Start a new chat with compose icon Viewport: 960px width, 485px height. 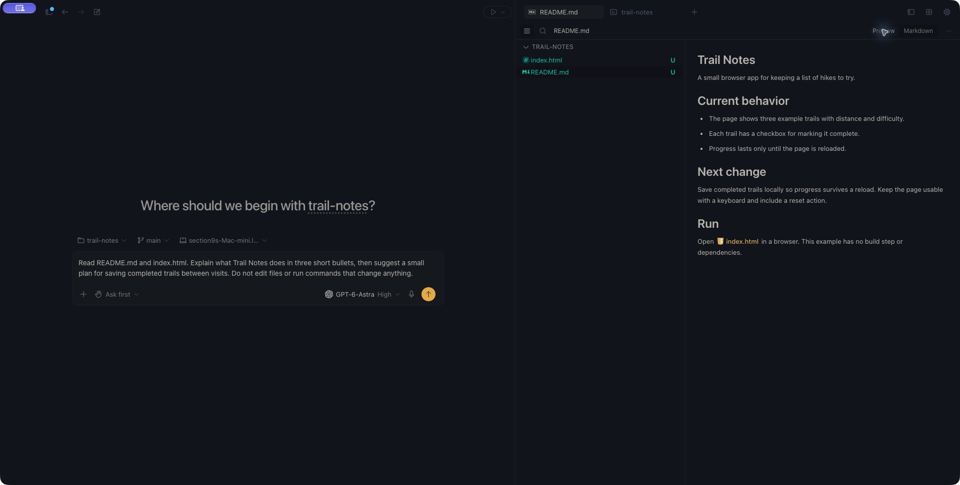97,12
